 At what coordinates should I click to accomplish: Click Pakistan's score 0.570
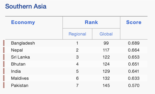[134, 85]
